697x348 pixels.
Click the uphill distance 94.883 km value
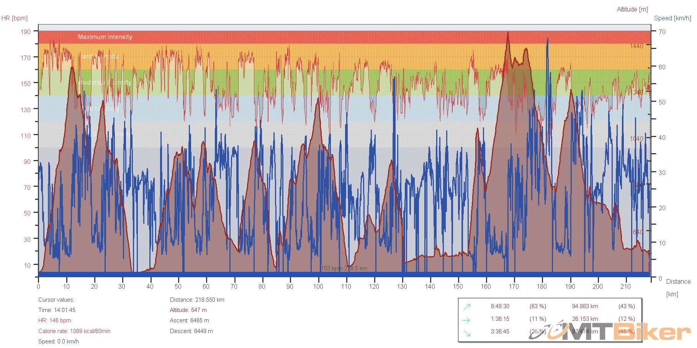coord(585,306)
